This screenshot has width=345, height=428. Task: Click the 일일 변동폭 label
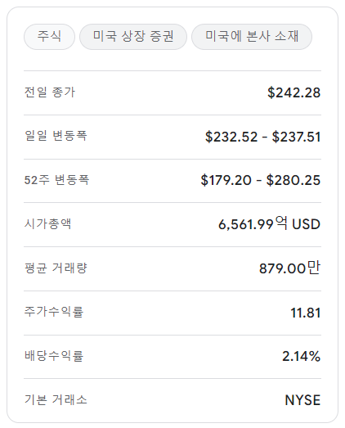[x=56, y=136]
